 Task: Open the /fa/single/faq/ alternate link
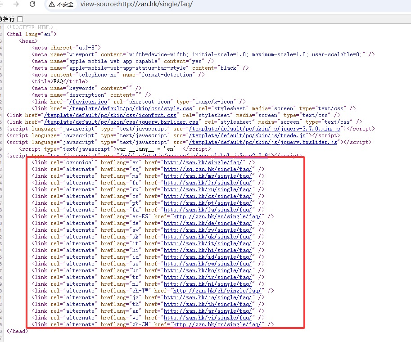[208, 210]
